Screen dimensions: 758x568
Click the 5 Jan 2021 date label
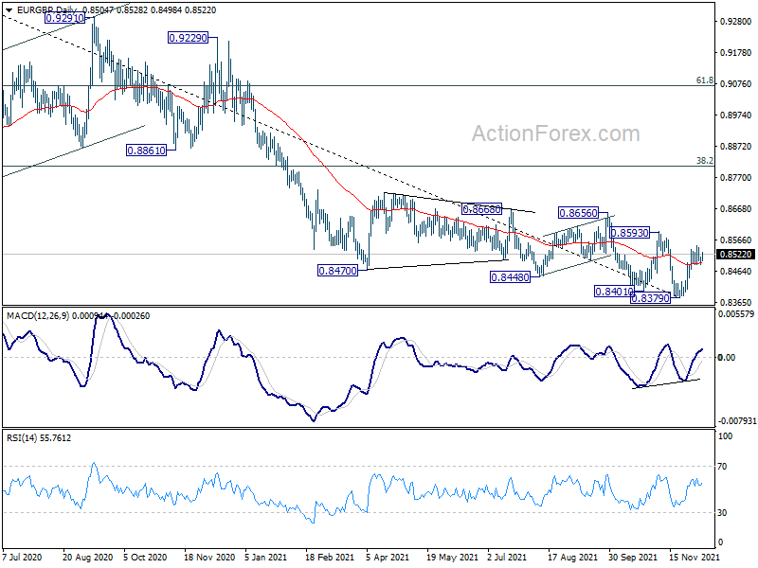click(266, 557)
